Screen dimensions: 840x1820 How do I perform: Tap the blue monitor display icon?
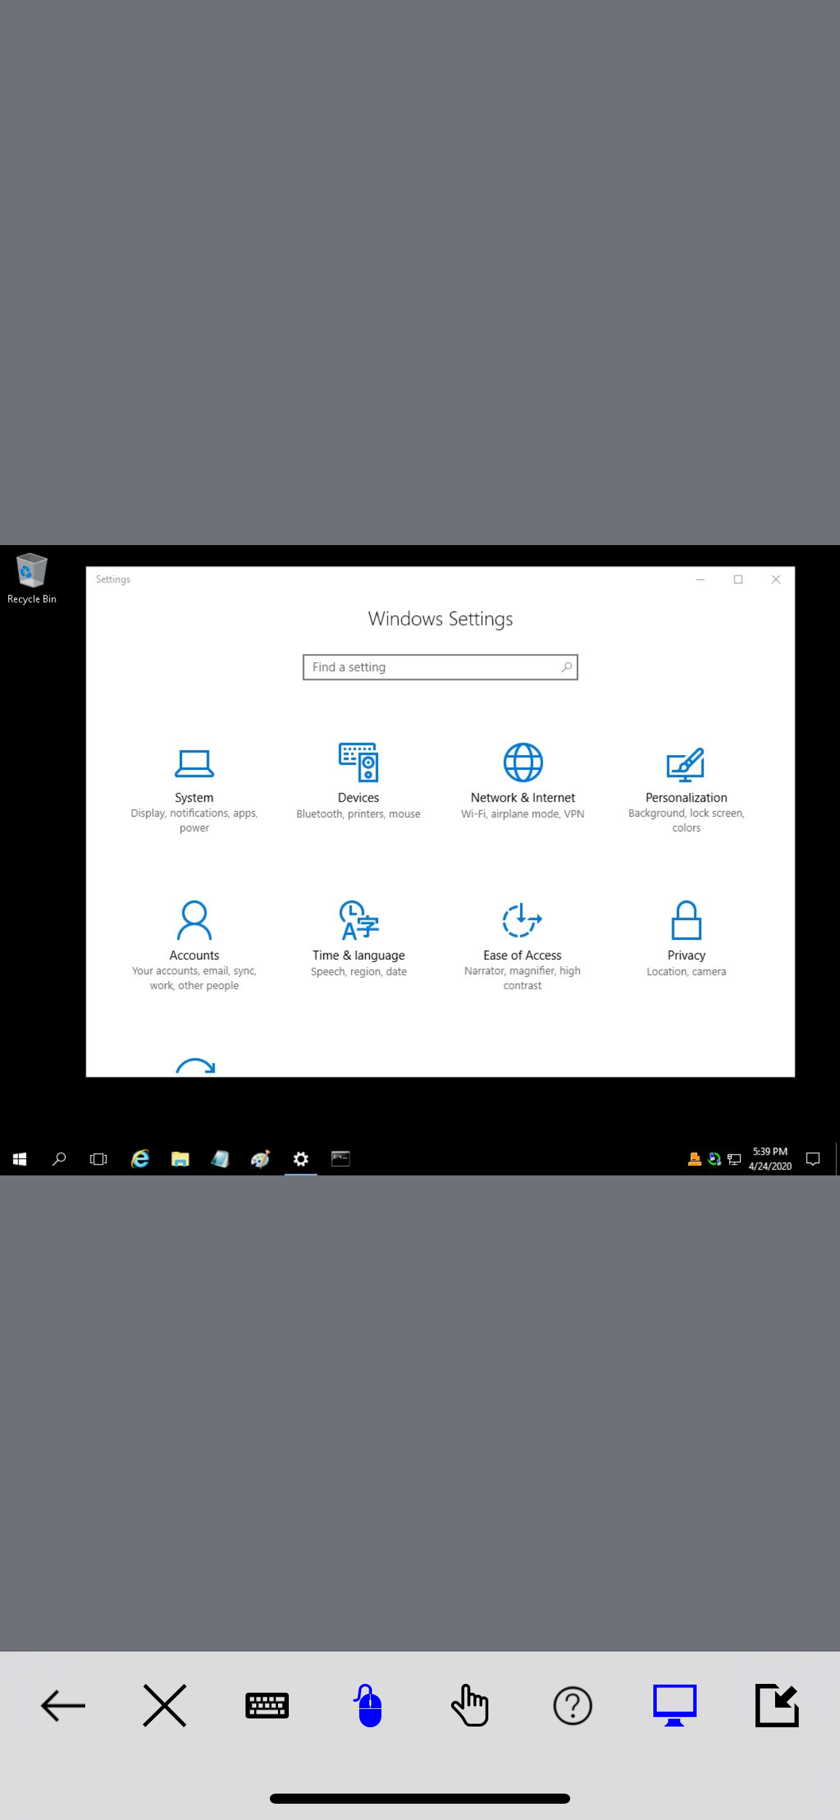pyautogui.click(x=675, y=1706)
